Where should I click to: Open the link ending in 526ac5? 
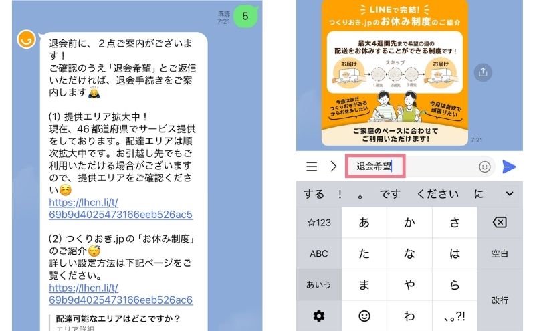(x=120, y=209)
